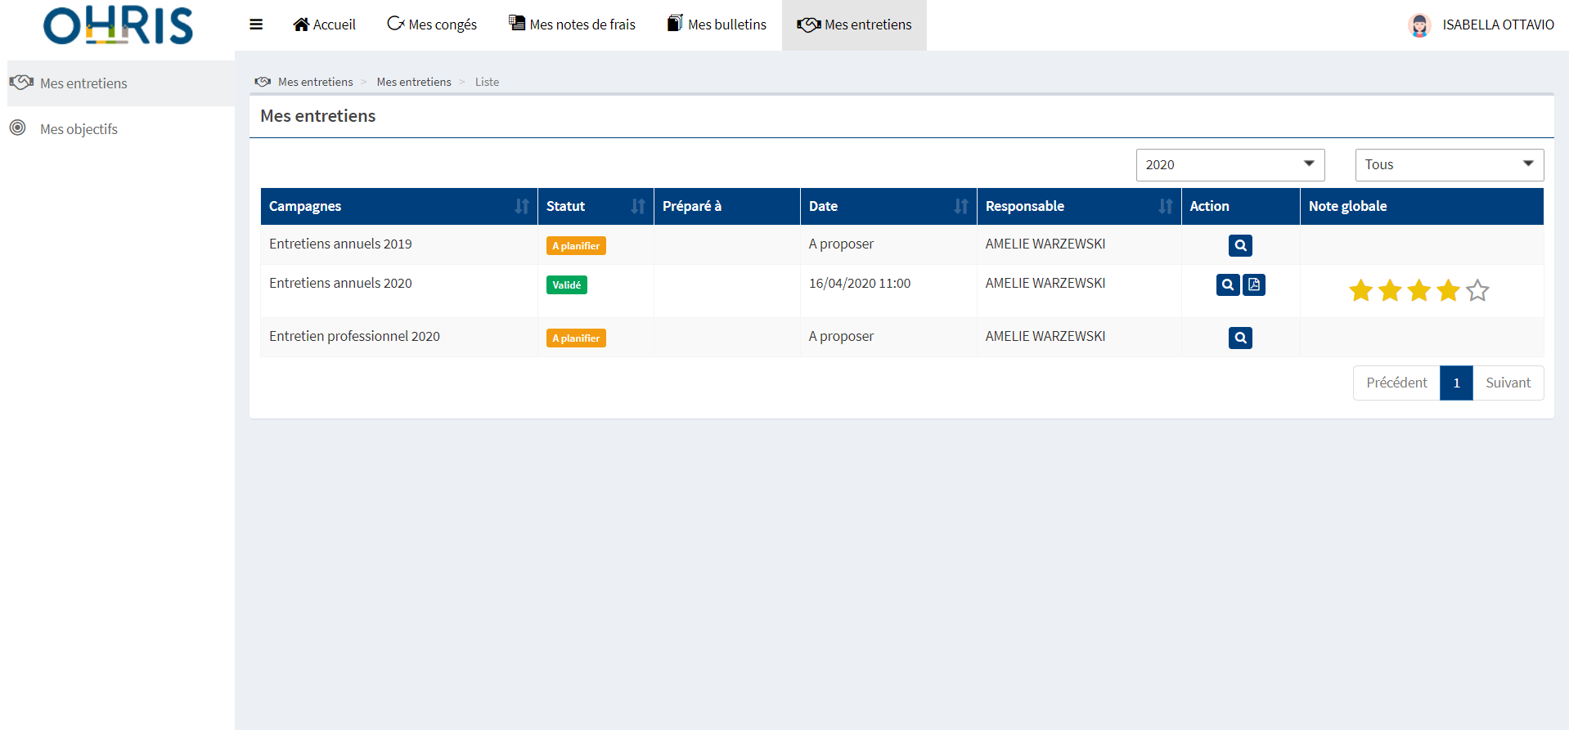Click the Isabella Ottavio avatar
The width and height of the screenshot is (1569, 730).
(1419, 25)
